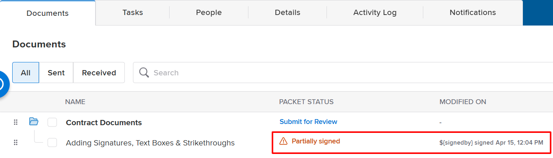The width and height of the screenshot is (553, 158).
Task: Click the search magnifier icon
Action: tap(144, 73)
